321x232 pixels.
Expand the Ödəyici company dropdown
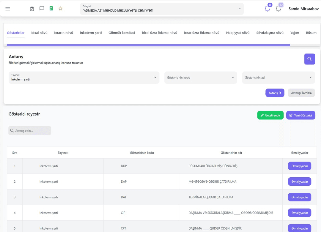[x=162, y=9]
